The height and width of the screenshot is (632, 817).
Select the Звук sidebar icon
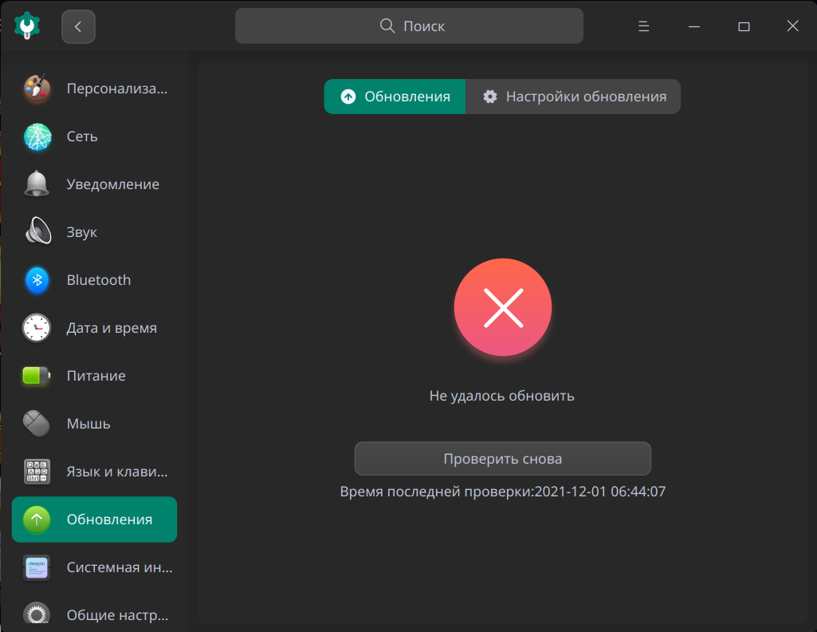pyautogui.click(x=36, y=232)
